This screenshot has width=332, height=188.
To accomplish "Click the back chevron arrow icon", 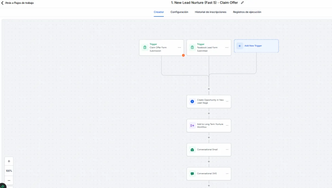I will pos(2,3).
